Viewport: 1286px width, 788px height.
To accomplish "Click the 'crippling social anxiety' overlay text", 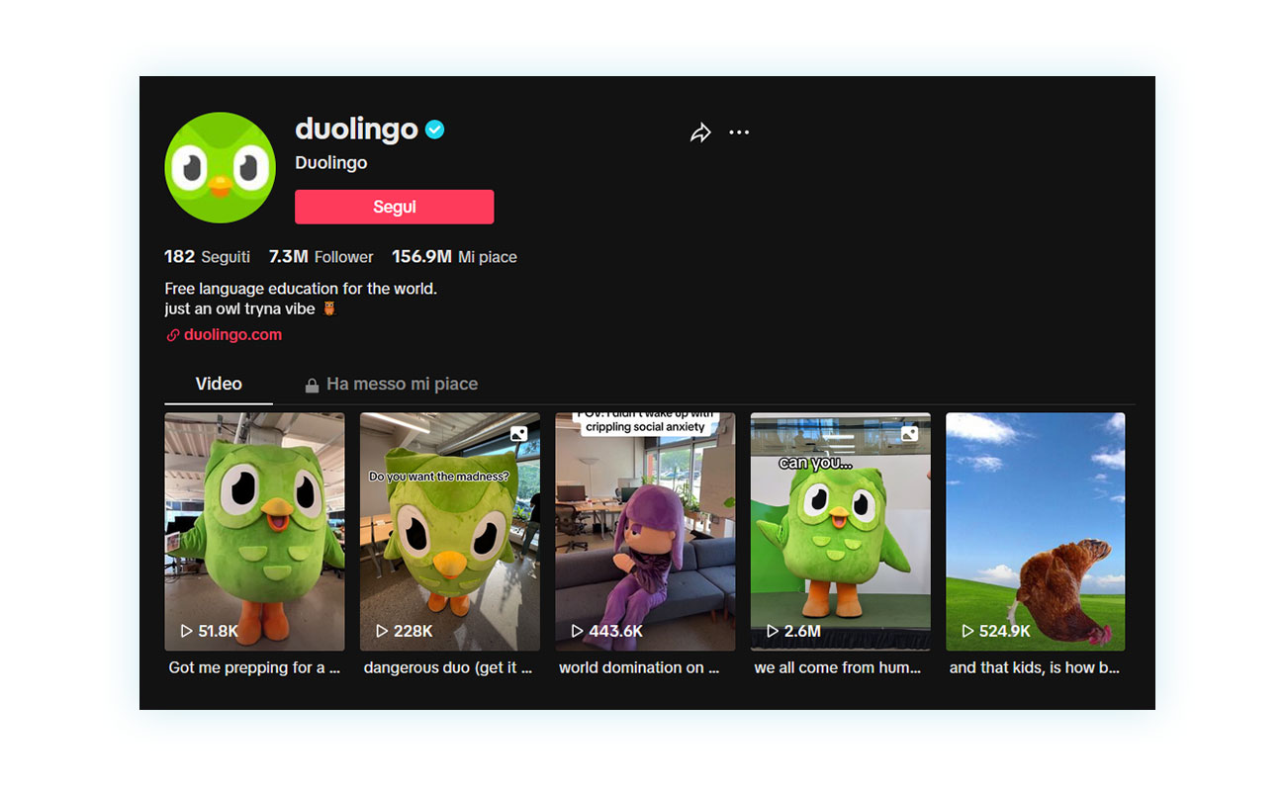I will pyautogui.click(x=645, y=427).
